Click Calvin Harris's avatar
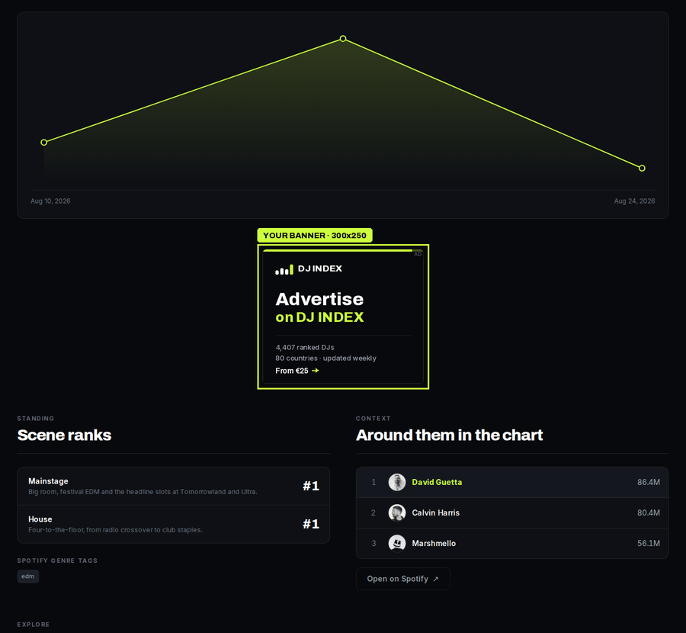The width and height of the screenshot is (686, 633). coord(397,513)
